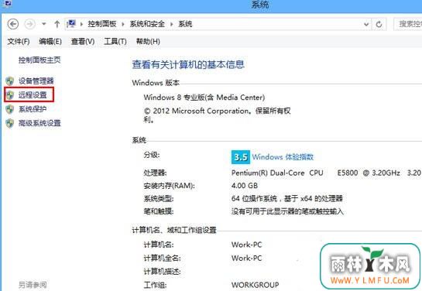Open the 查看(V) menu
This screenshot has height=291, width=422.
click(83, 42)
